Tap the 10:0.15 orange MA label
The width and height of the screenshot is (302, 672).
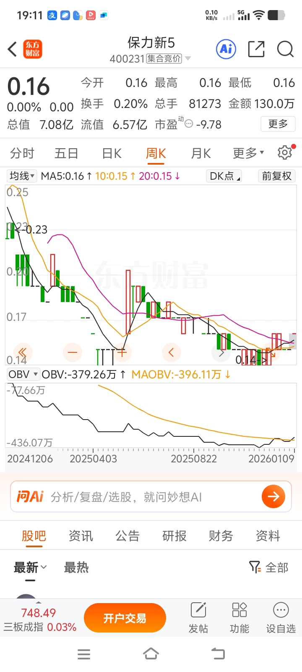pyautogui.click(x=115, y=176)
